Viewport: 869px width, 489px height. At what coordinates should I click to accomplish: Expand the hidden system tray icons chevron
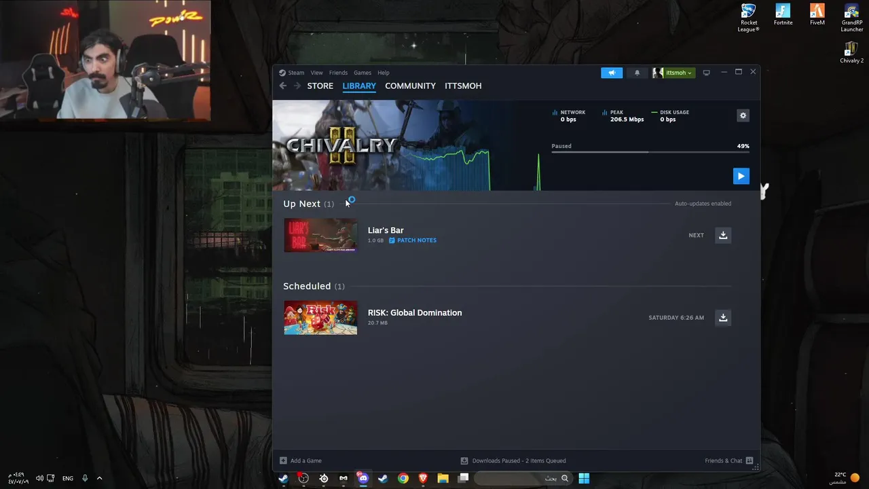99,478
